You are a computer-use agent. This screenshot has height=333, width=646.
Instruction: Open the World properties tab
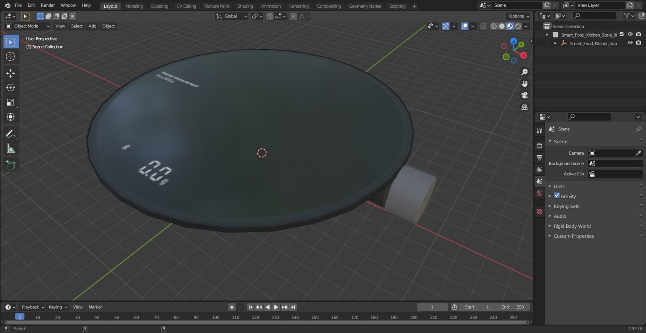539,193
